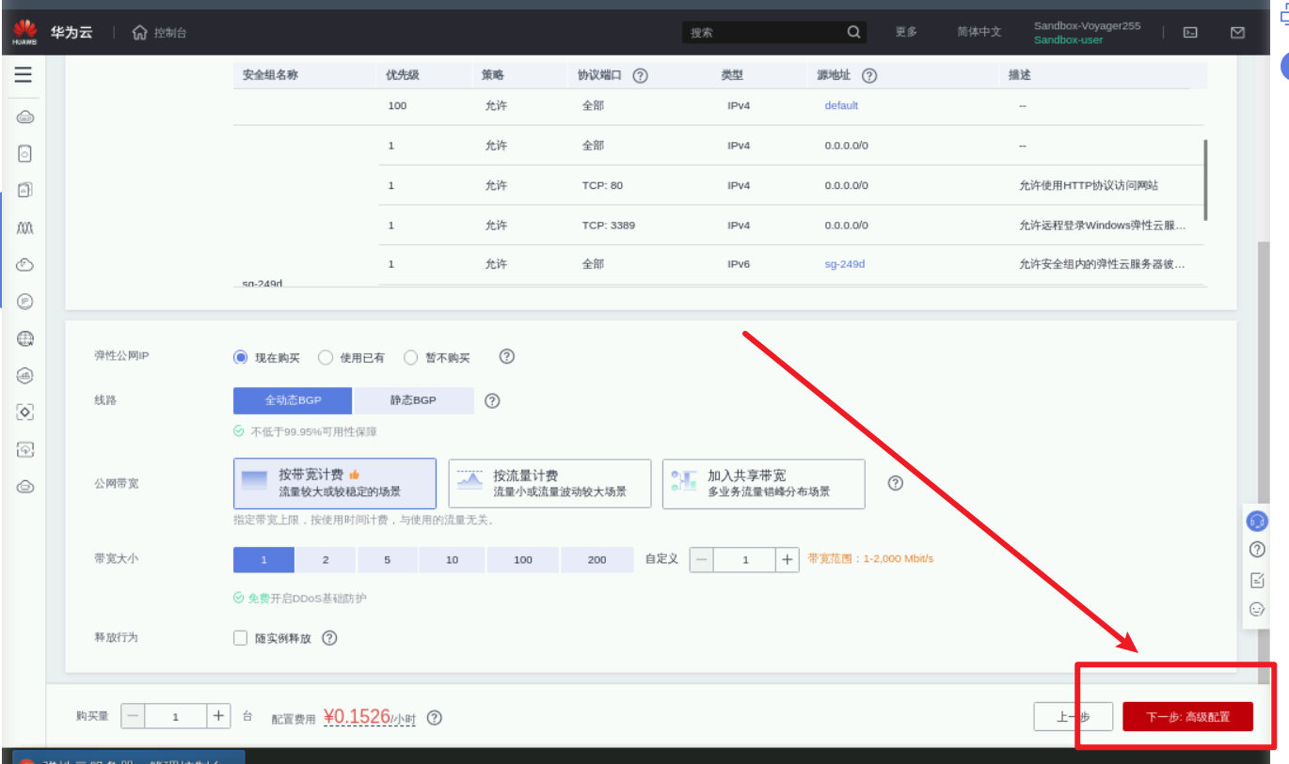Enable the 随实例释放 checkbox
This screenshot has width=1289, height=764.
tap(241, 638)
